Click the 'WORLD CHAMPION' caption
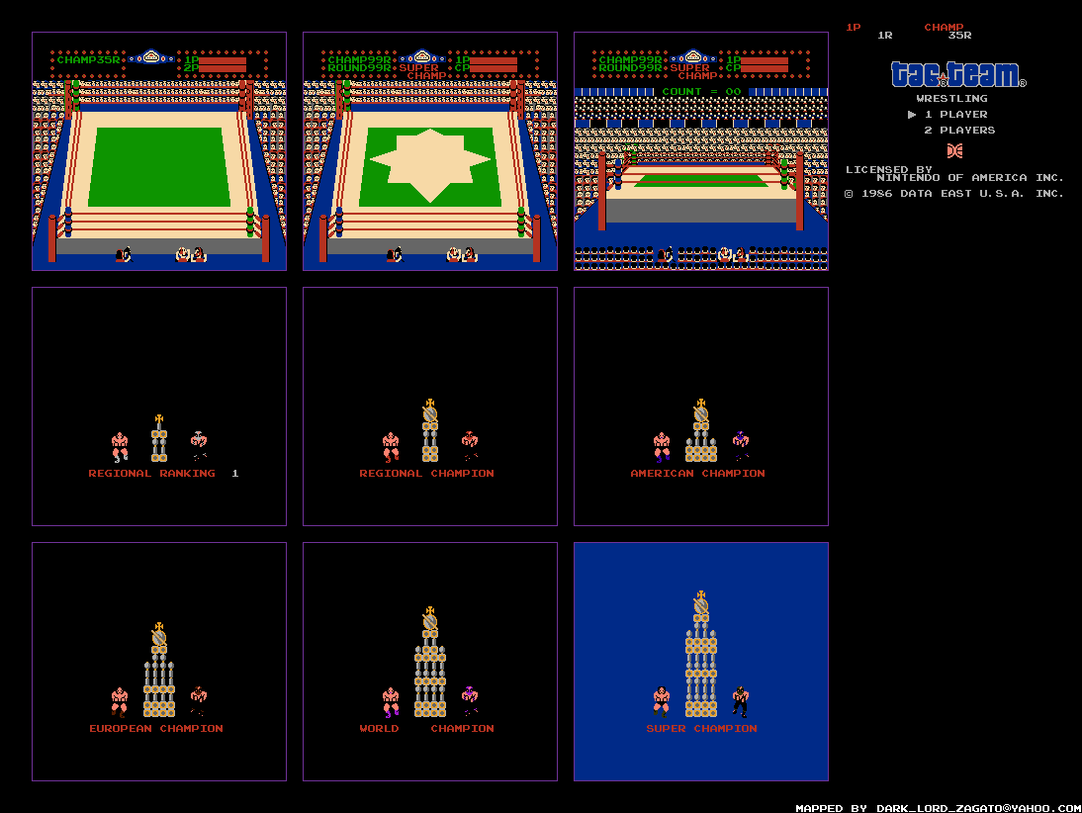Screen dimensions: 1082x813 click(426, 729)
